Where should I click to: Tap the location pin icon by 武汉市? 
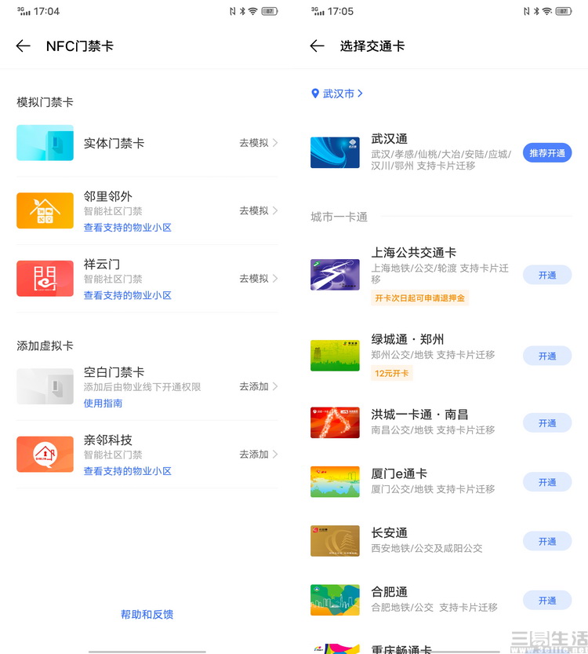point(315,93)
